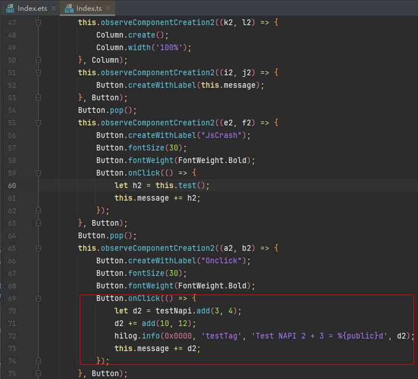The height and width of the screenshot is (379, 418).
Task: Fold the onClick handler at line 69
Action: point(38,298)
